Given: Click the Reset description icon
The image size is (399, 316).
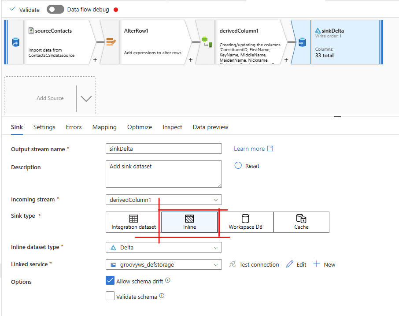Looking at the screenshot, I should pyautogui.click(x=238, y=166).
